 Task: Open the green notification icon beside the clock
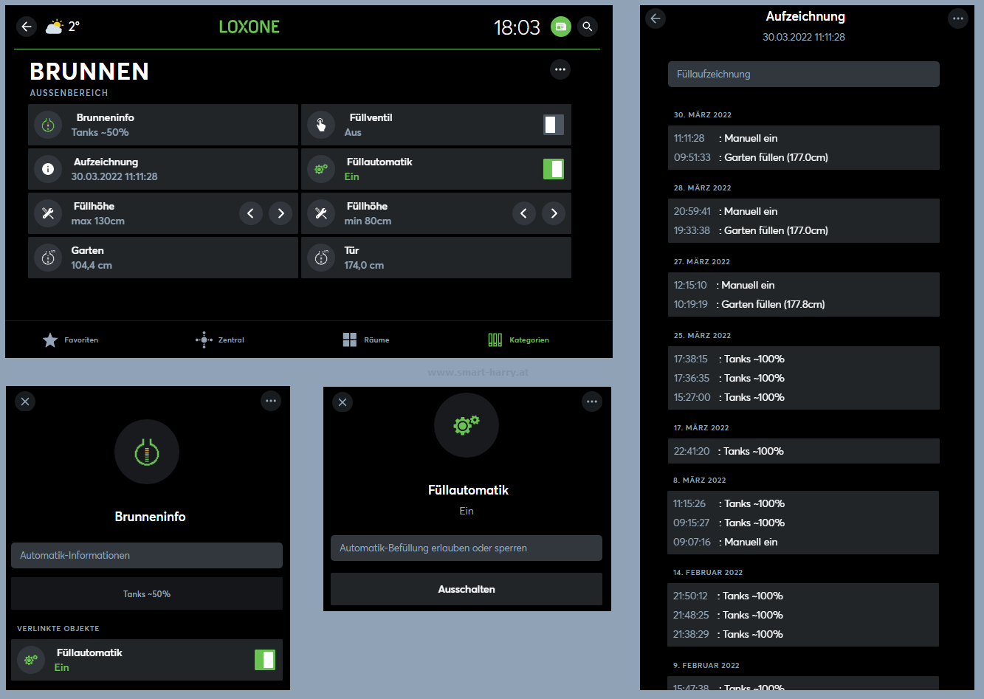click(561, 27)
